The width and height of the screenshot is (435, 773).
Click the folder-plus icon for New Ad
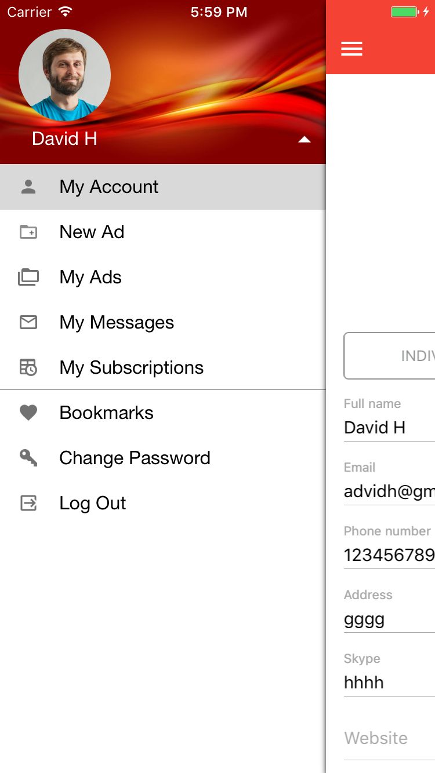click(28, 232)
